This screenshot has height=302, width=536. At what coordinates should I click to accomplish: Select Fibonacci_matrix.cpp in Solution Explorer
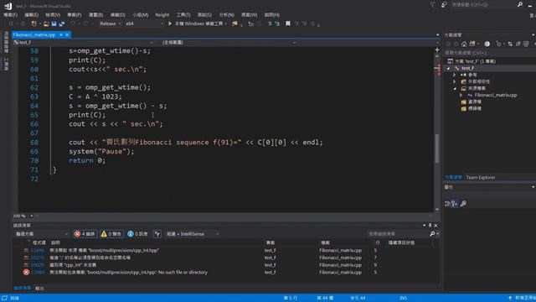495,95
